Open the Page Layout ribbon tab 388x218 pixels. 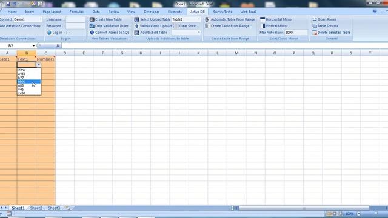point(52,12)
